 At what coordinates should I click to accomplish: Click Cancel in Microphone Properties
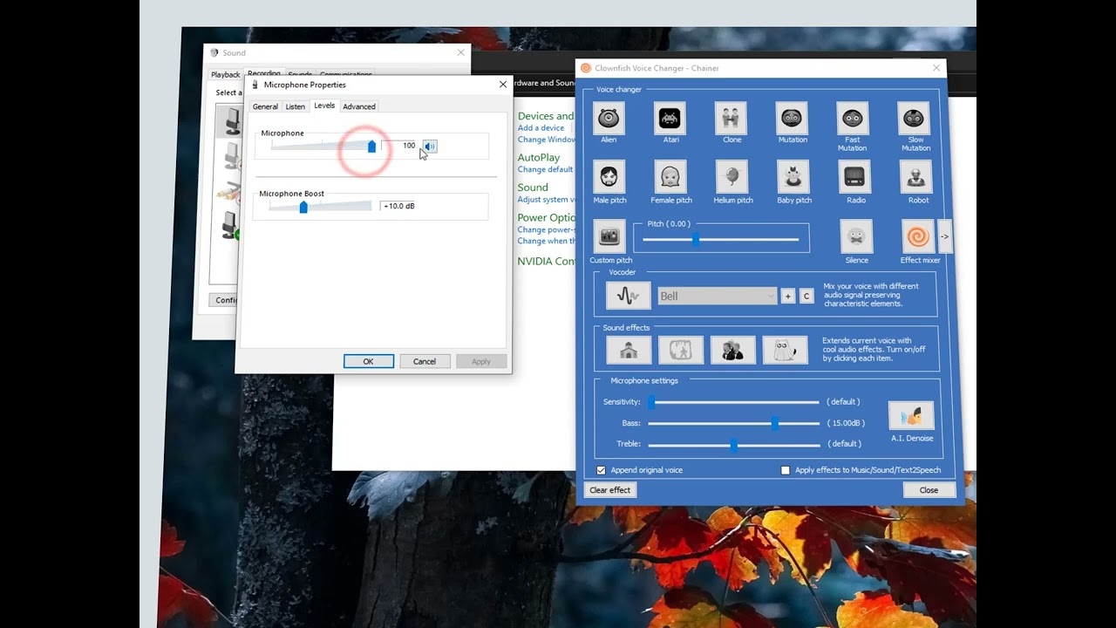click(425, 361)
